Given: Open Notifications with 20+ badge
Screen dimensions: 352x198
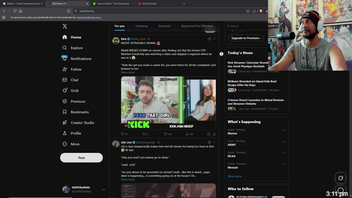Looking at the screenshot, I should 77,59.
